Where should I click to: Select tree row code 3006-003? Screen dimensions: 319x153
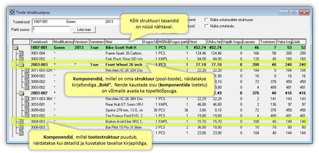pos(38,127)
